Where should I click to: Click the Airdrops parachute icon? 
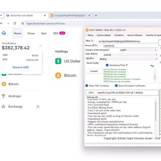point(3,96)
